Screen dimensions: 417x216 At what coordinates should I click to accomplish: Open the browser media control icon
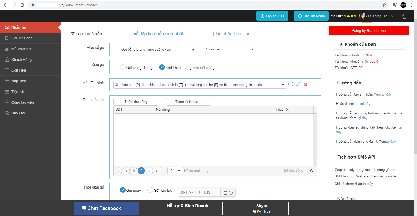pos(395,5)
